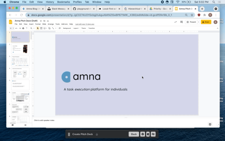The height and width of the screenshot is (141, 225).
Task: Open the Slide menu
Action: point(44,24)
